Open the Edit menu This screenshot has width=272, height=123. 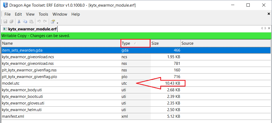(x=18, y=14)
